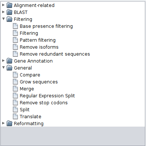Expand the BLAST folder arrow
This screenshot has width=146, height=146.
[x=3, y=12]
